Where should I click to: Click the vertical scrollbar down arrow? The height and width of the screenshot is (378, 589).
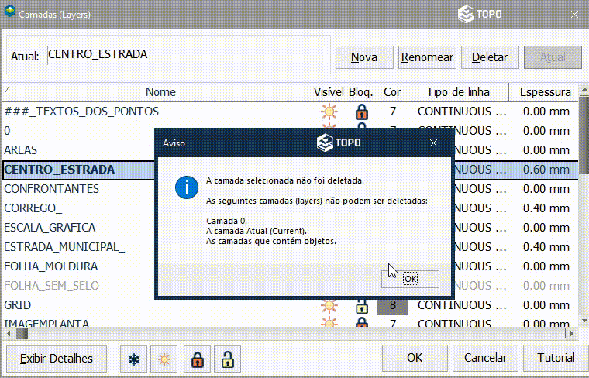point(584,321)
